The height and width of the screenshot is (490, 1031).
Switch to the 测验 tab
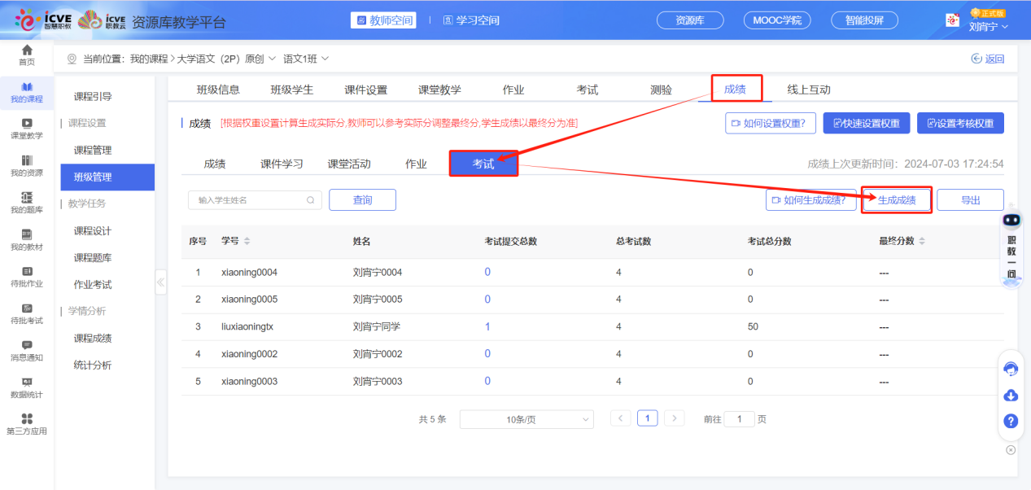click(x=661, y=89)
